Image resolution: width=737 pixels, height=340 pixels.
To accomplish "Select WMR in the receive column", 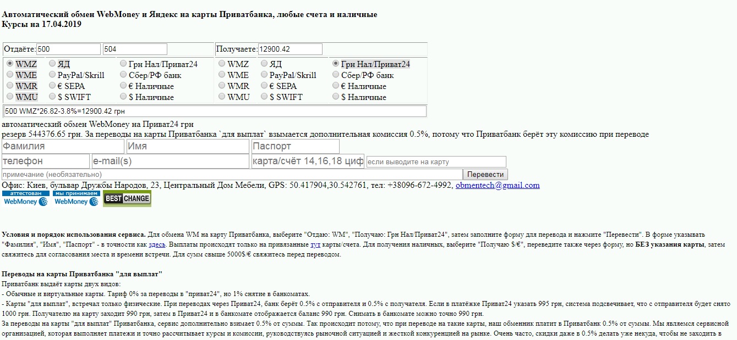I will pos(222,86).
